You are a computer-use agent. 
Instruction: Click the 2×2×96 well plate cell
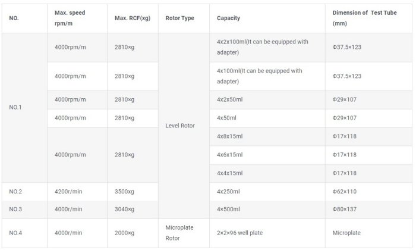[x=239, y=233]
